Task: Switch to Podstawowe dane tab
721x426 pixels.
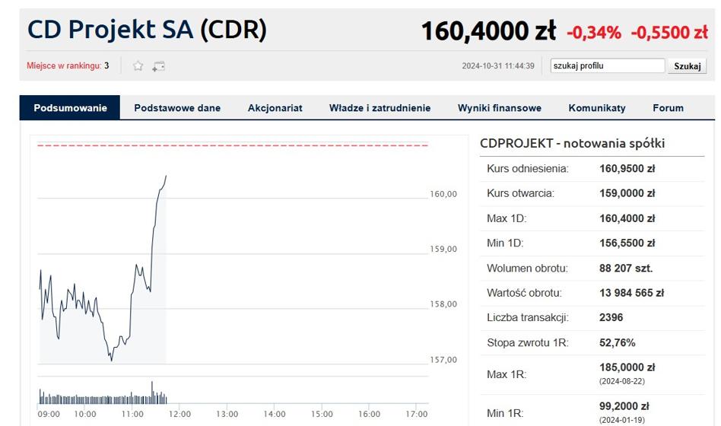Action: coord(177,108)
